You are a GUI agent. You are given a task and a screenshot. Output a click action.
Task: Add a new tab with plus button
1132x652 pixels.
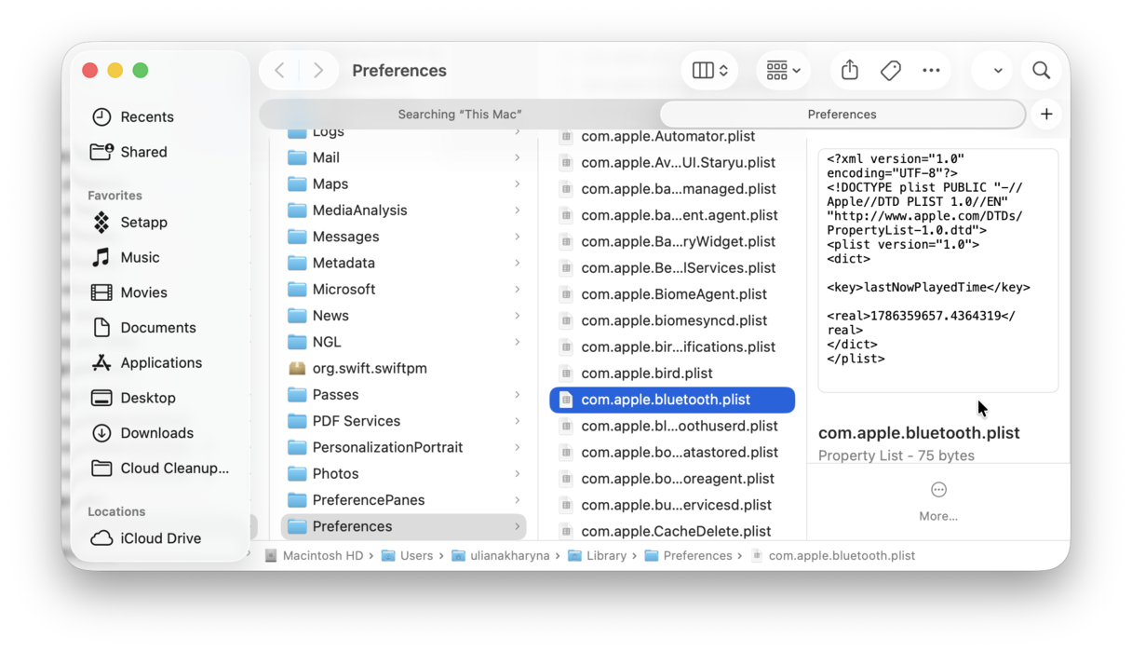click(1046, 114)
